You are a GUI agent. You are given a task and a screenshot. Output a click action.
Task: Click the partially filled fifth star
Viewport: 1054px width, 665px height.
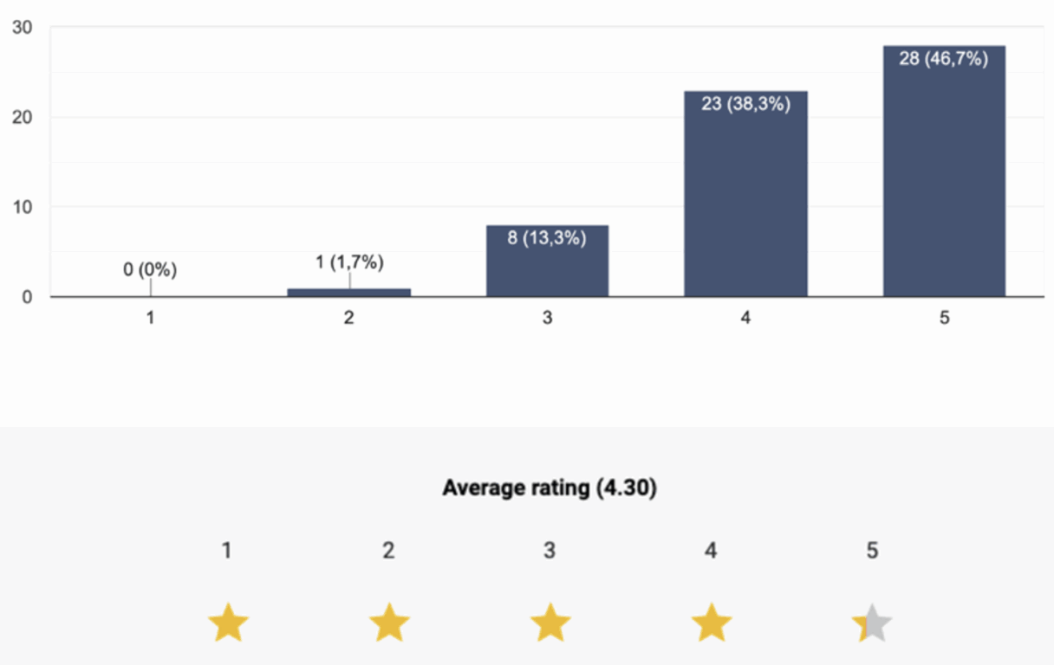pos(873,623)
